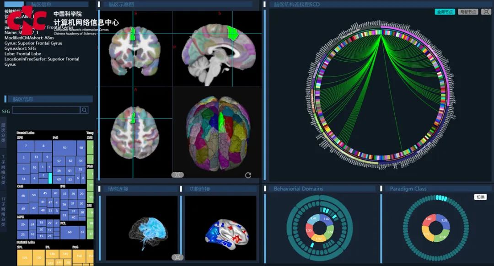This screenshot has height=266, width=494.
Task: Click the coronal brain slice view
Action: [135, 50]
